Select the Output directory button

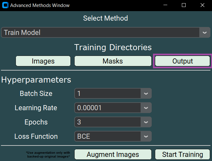point(182,61)
